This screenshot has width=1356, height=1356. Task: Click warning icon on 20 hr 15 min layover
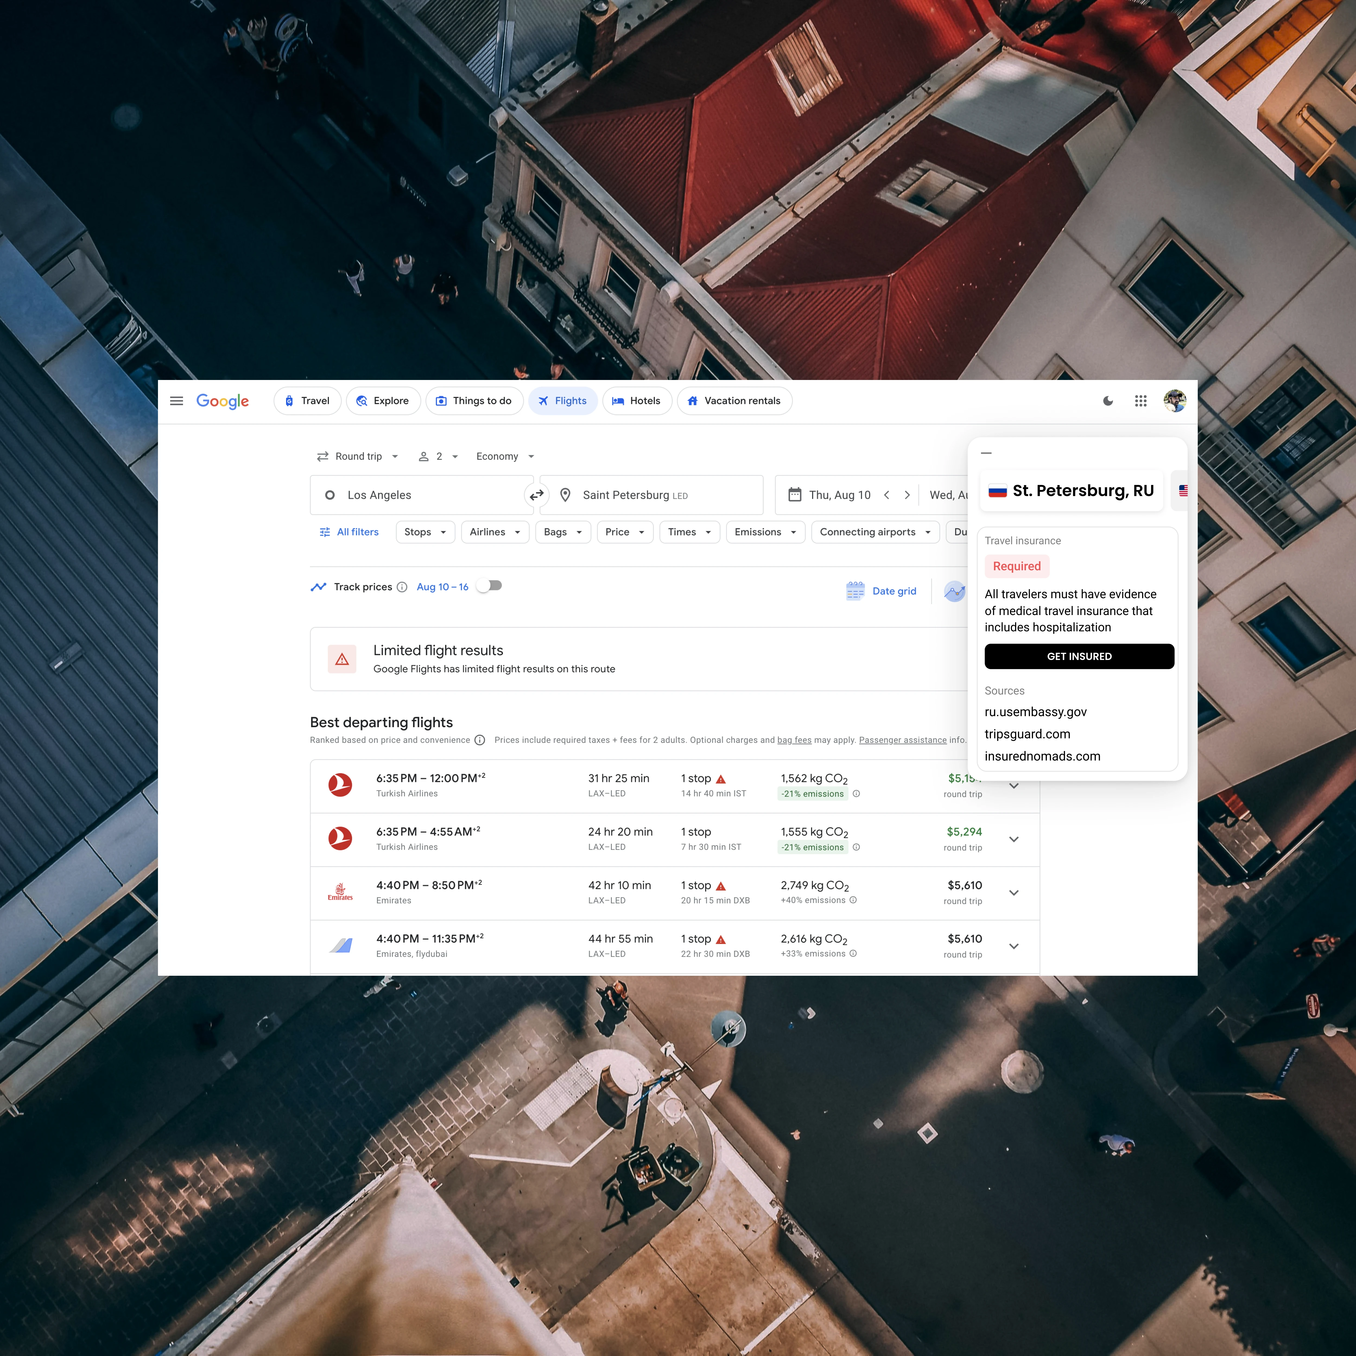pyautogui.click(x=721, y=886)
